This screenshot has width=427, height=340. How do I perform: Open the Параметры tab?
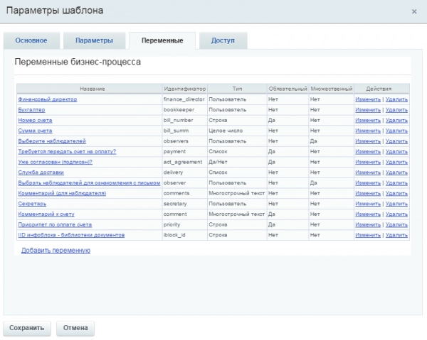click(94, 40)
